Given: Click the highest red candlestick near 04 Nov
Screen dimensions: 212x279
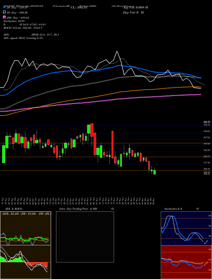Looking at the screenshot, I should 92,130.
